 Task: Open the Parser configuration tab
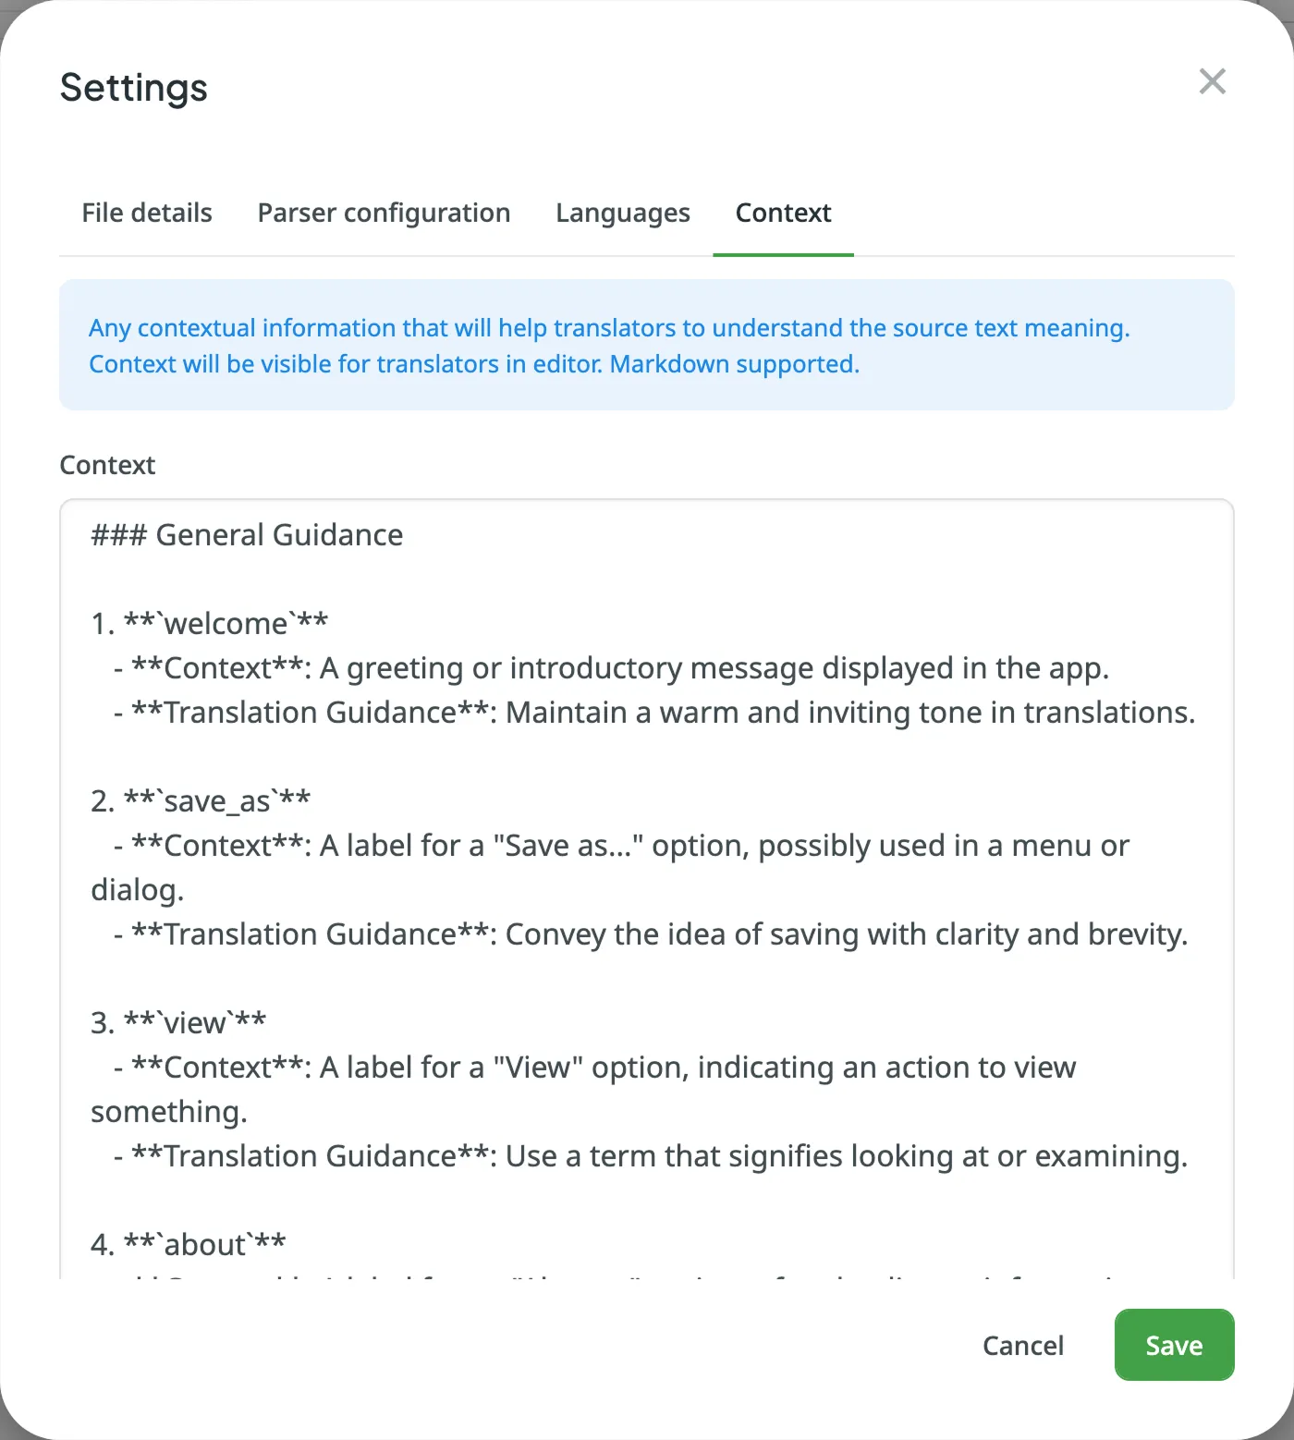pos(383,213)
